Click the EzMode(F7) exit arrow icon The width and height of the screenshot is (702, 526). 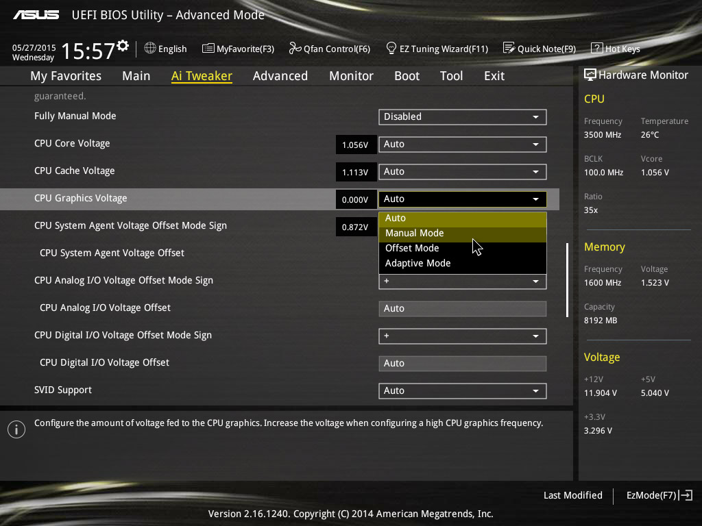pos(686,495)
